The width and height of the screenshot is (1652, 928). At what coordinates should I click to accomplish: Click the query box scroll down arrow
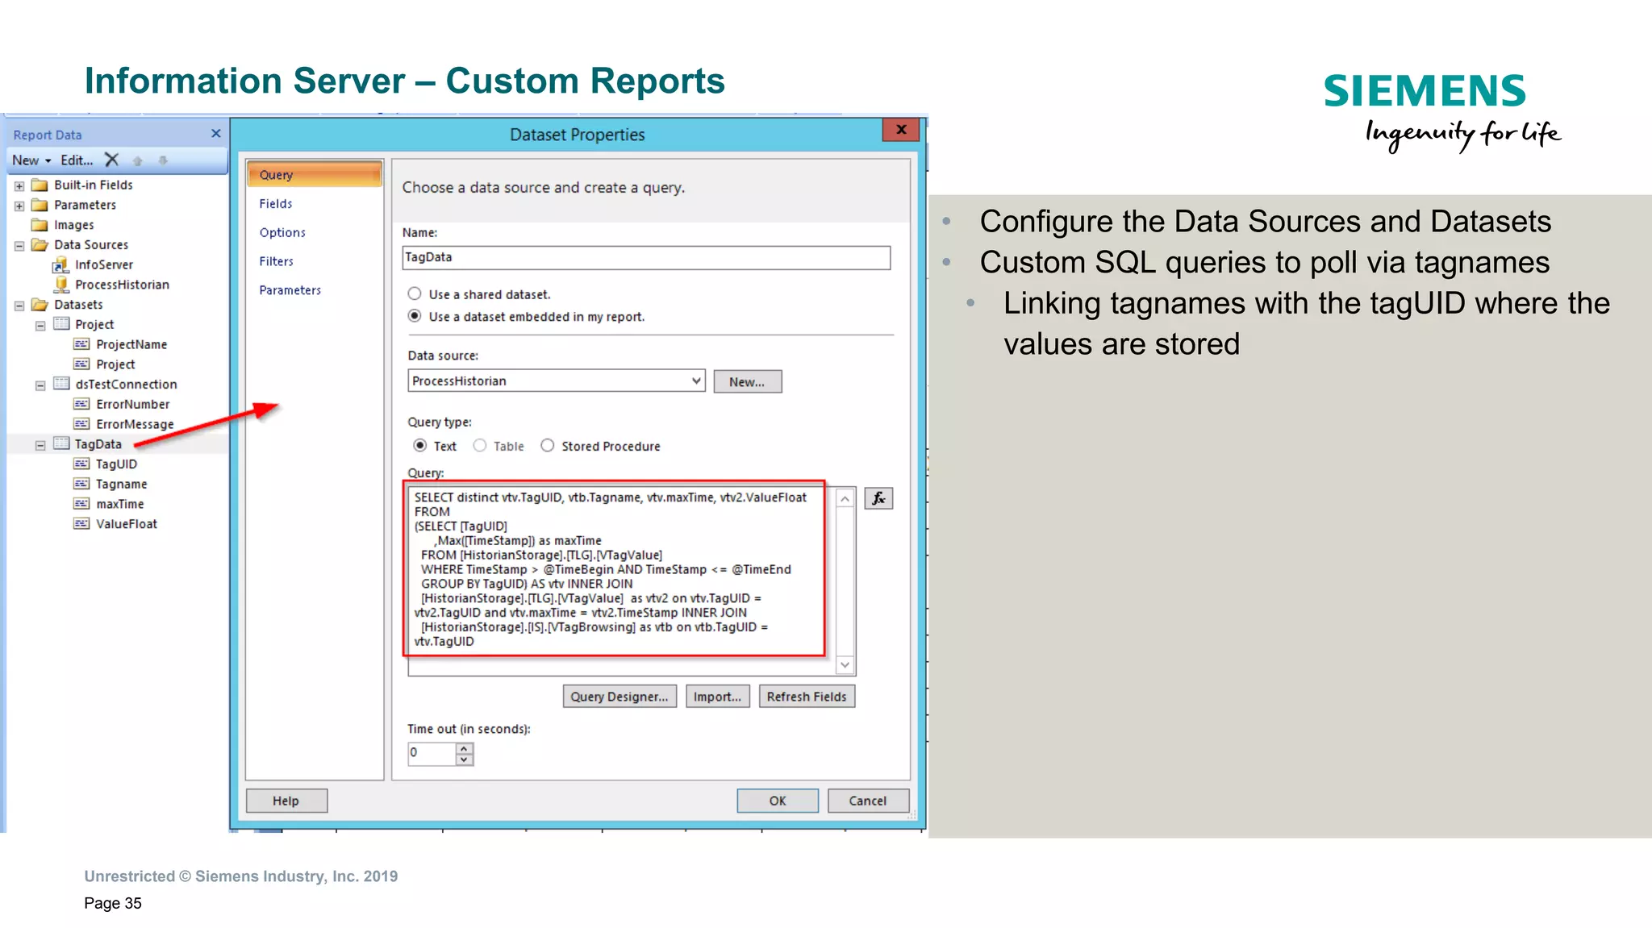tap(845, 664)
